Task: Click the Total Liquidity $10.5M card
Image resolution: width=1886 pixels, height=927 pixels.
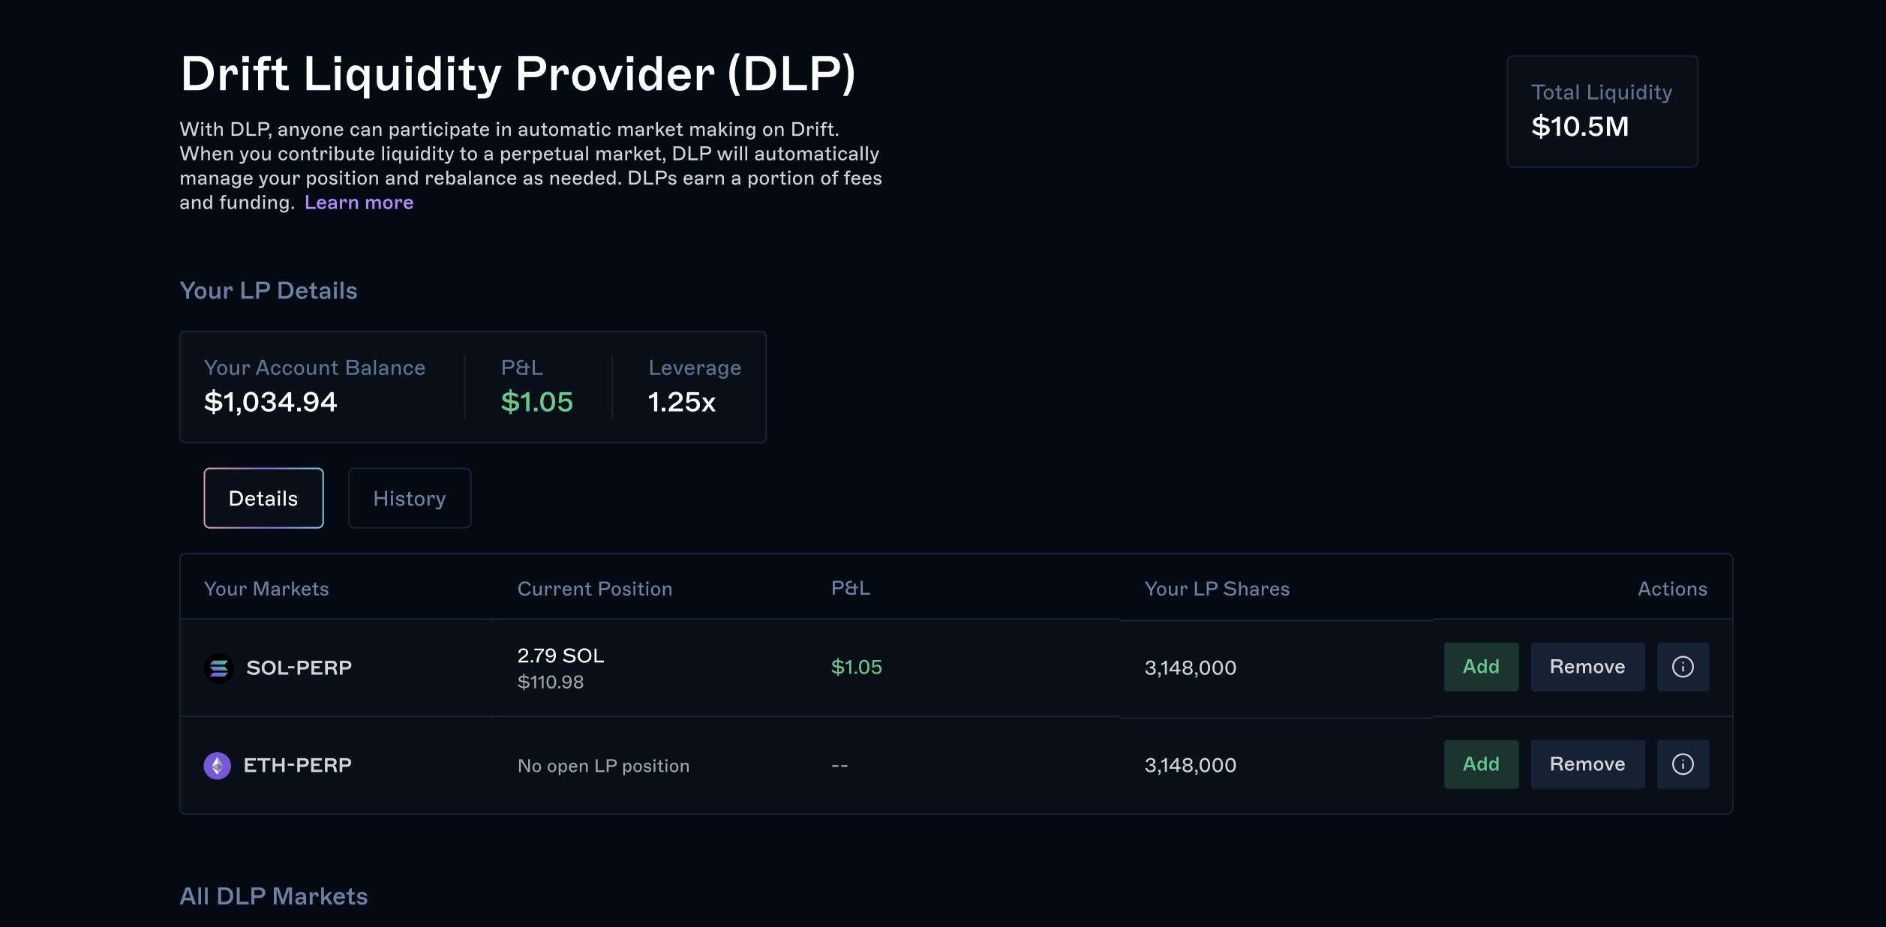Action: tap(1602, 111)
